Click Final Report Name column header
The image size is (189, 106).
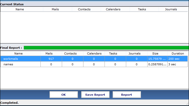click(21, 54)
